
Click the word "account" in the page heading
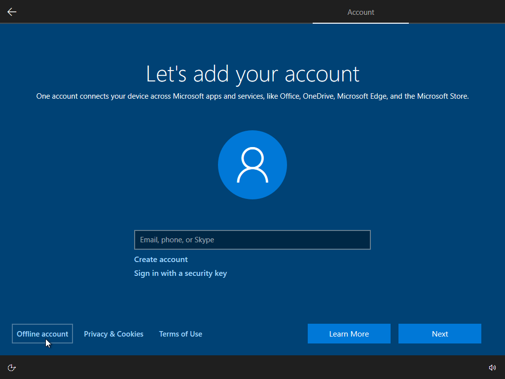(322, 74)
